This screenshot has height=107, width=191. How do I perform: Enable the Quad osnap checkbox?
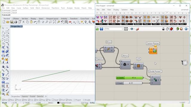(x=53, y=100)
